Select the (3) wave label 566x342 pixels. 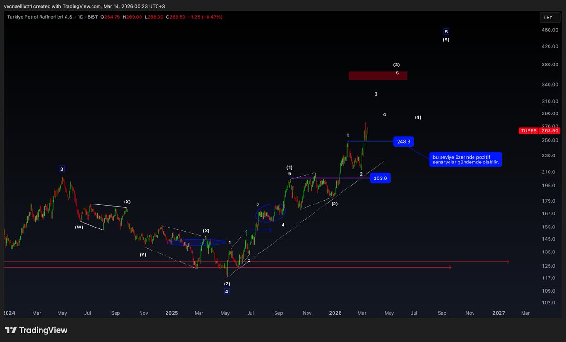[397, 65]
